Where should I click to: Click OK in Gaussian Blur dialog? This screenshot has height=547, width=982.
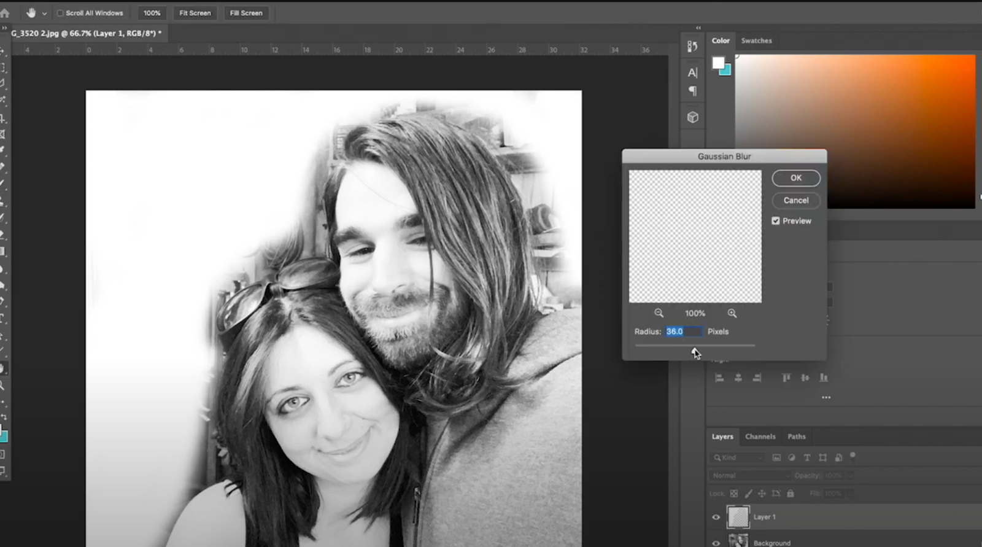click(796, 178)
